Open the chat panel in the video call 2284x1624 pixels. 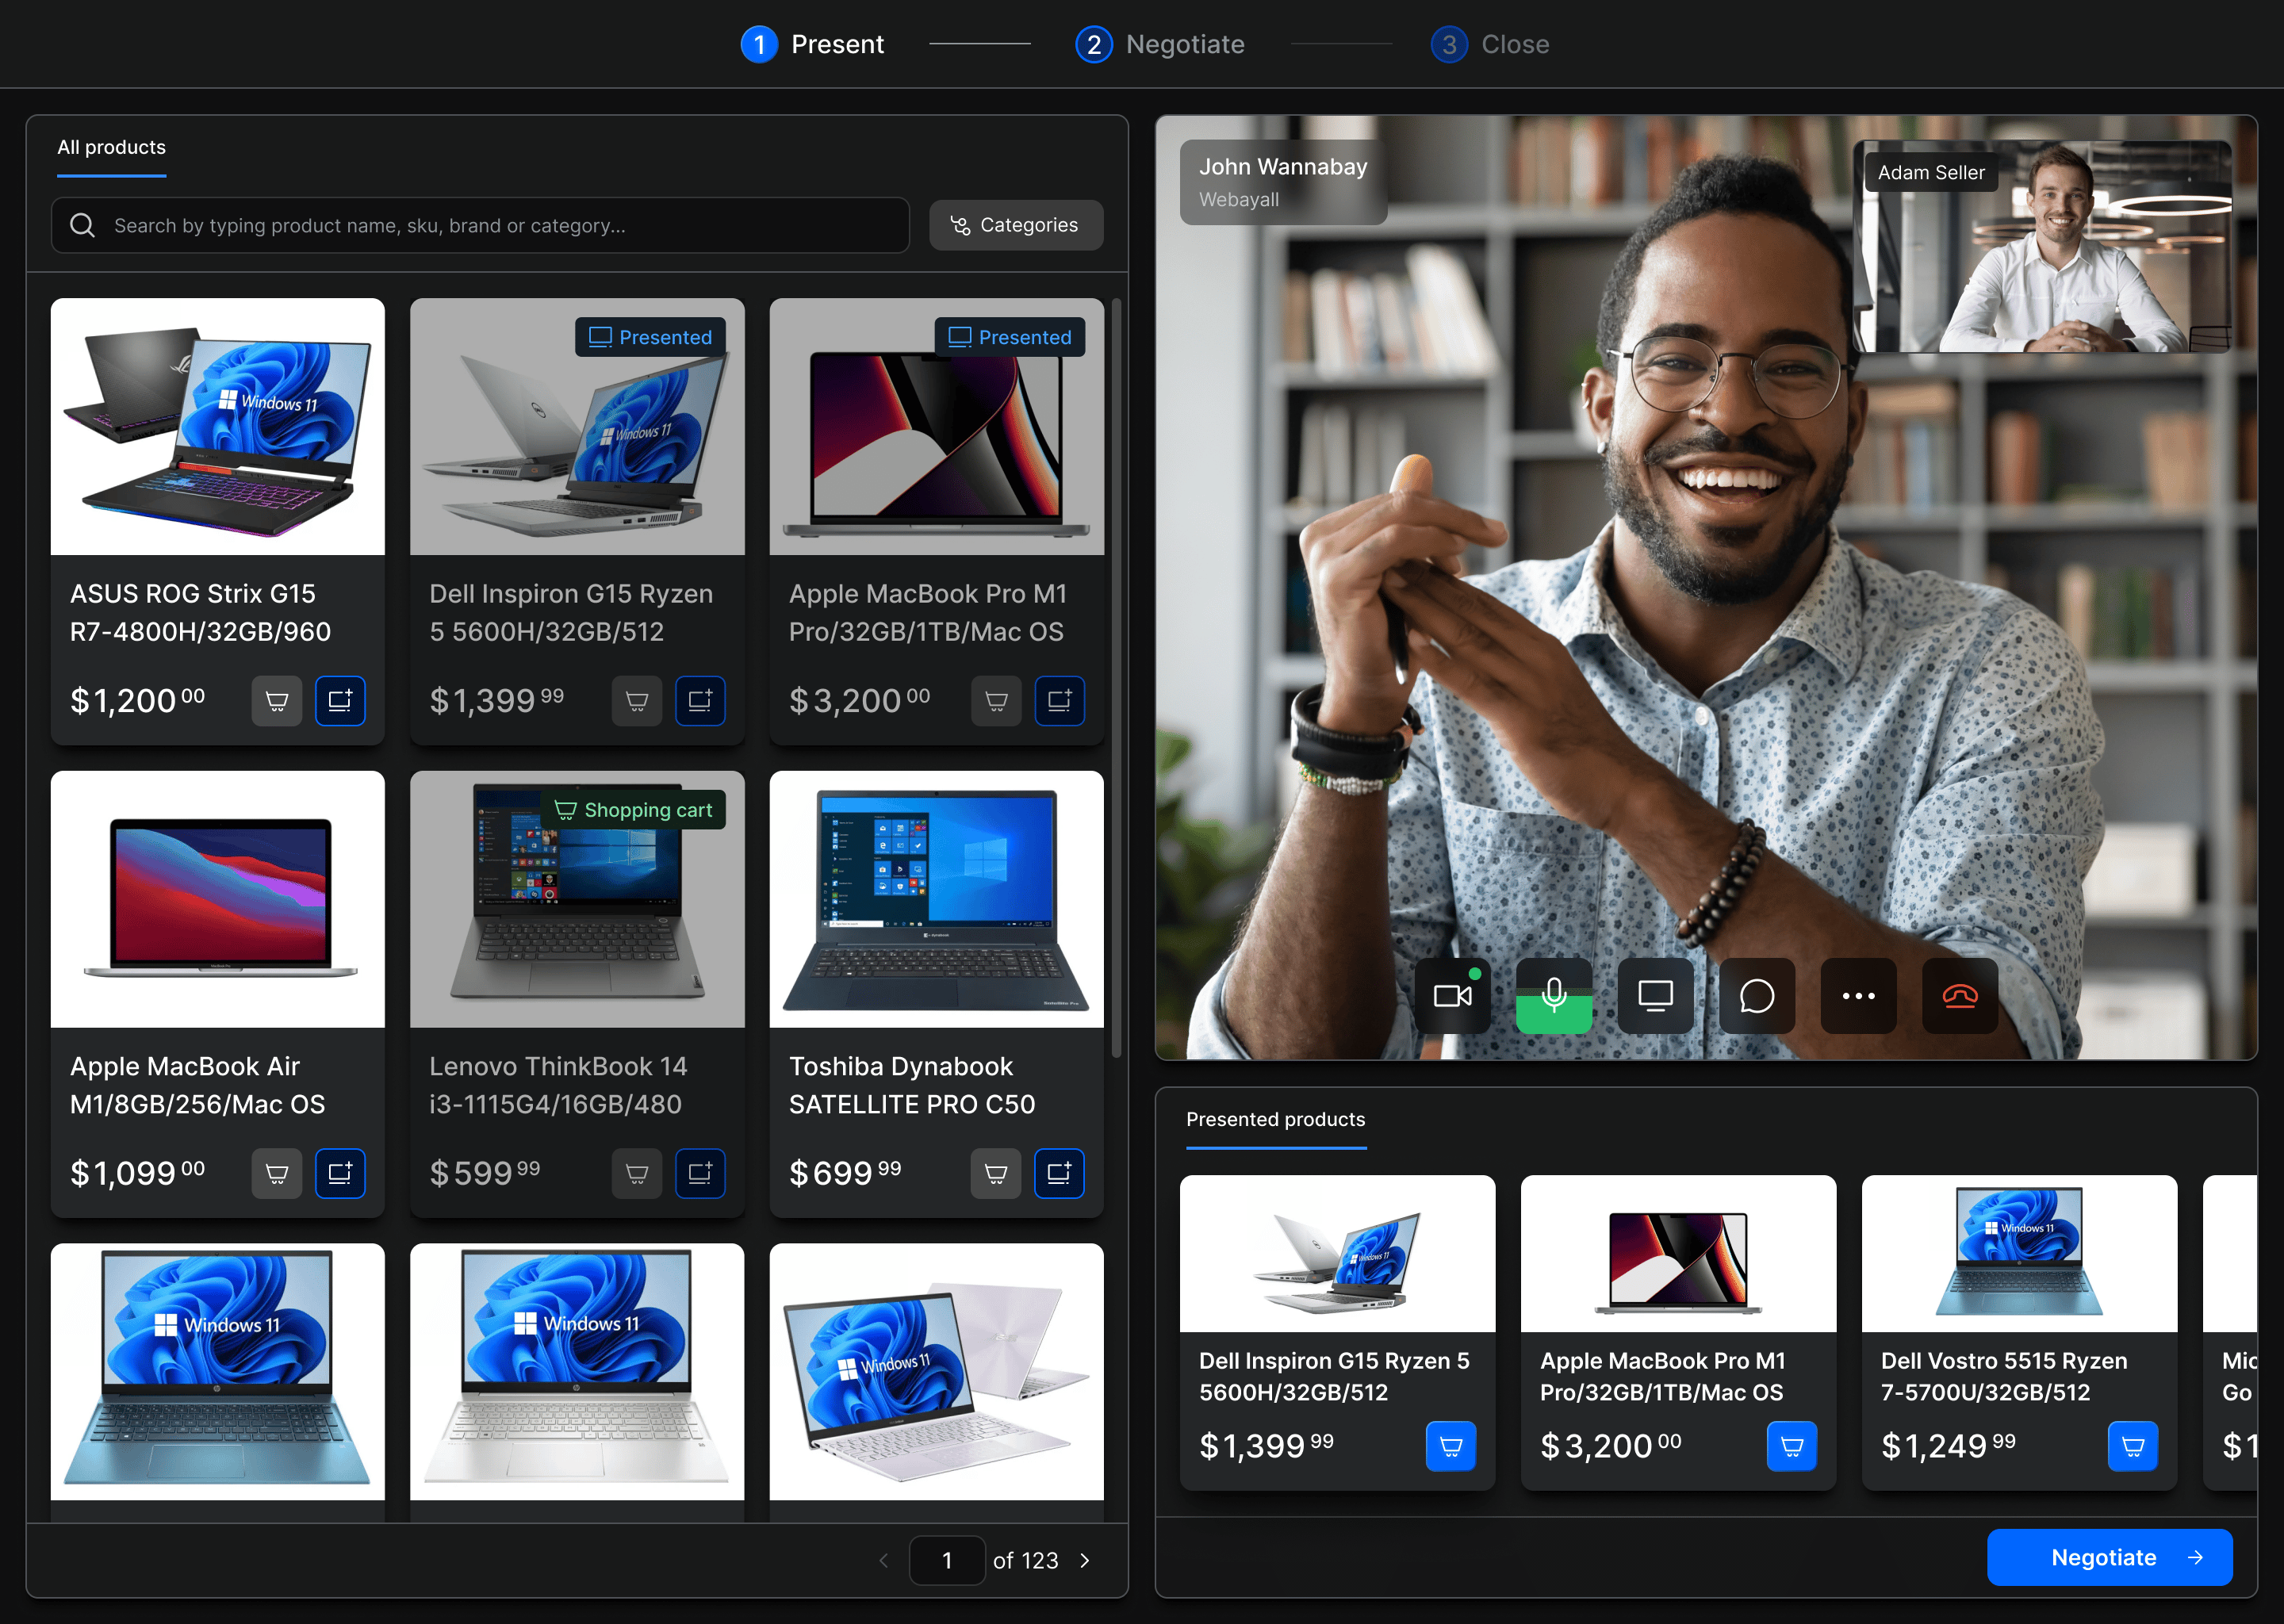1757,995
